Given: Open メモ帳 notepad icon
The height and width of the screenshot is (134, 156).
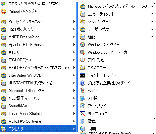Looking at the screenshot, I should (x=83, y=98).
